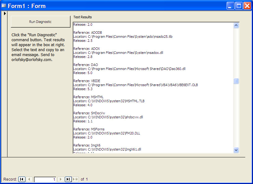The height and width of the screenshot is (184, 253).
Task: Click the 'Test Results' label
Action: 83,17
